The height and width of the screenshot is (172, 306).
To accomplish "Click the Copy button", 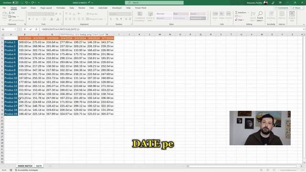I will point(12,17).
